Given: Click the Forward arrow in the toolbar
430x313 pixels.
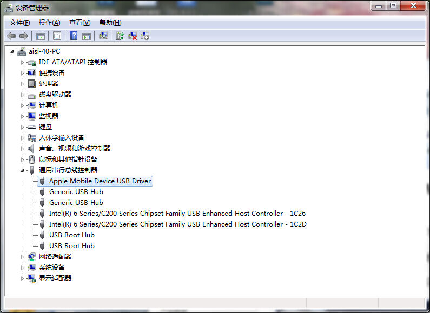Looking at the screenshot, I should tap(23, 36).
